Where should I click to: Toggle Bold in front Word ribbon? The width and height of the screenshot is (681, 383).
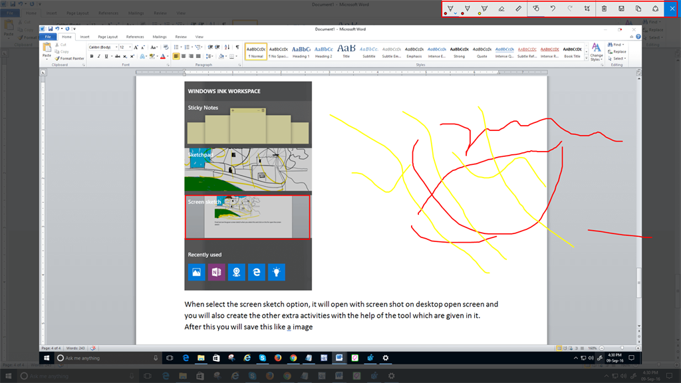92,57
